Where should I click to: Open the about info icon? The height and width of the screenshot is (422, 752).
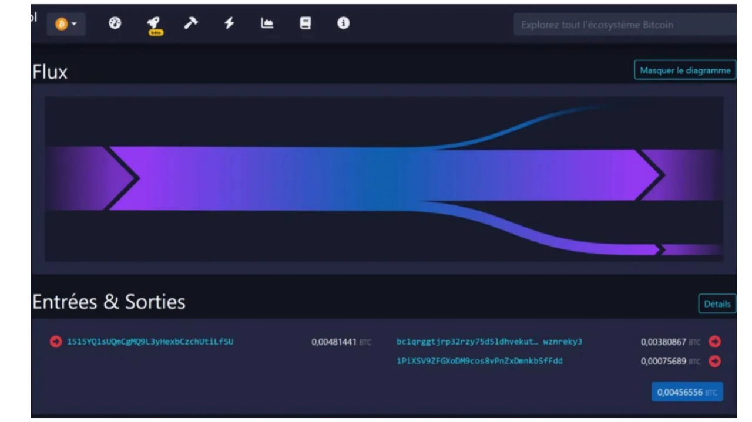(x=343, y=23)
